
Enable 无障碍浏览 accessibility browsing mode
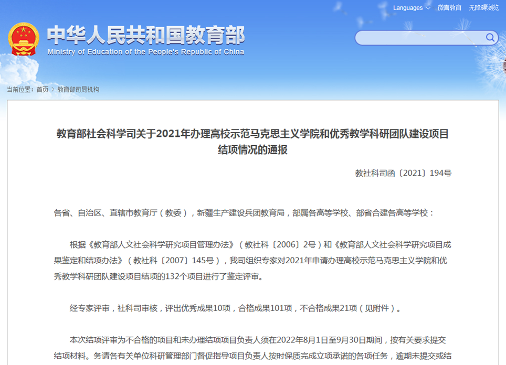483,8
